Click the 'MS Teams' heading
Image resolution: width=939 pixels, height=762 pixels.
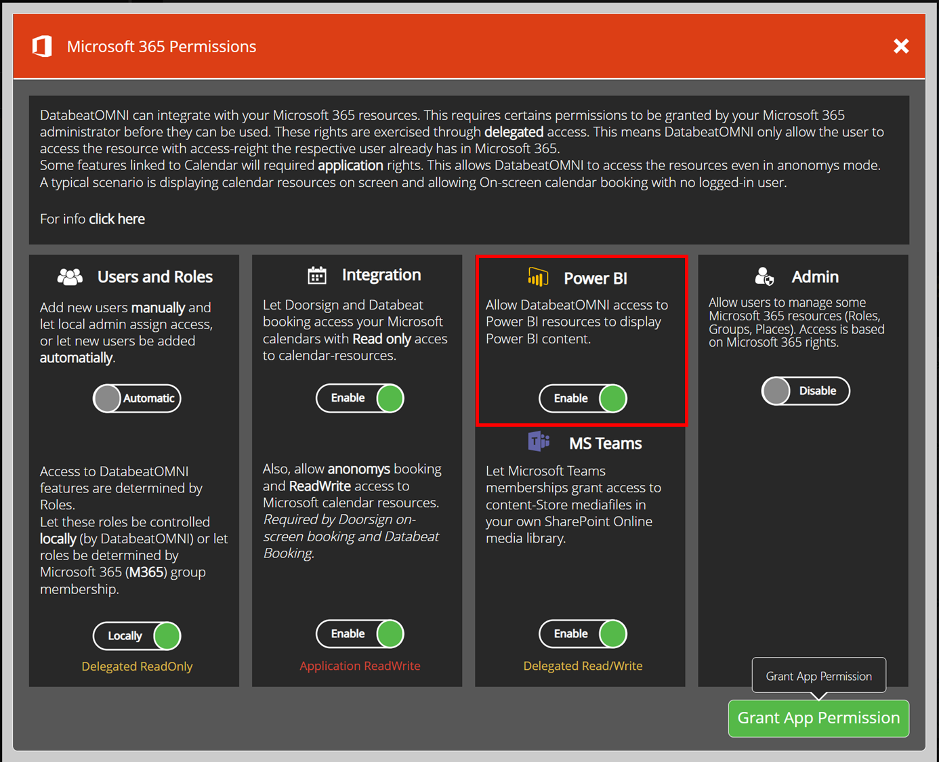click(605, 443)
